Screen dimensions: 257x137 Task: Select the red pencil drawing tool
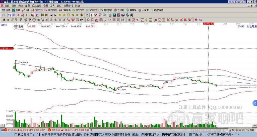(4, 20)
